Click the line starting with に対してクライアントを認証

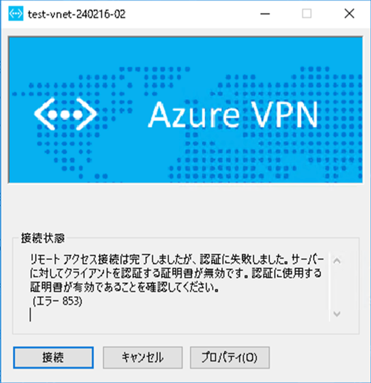(176, 275)
